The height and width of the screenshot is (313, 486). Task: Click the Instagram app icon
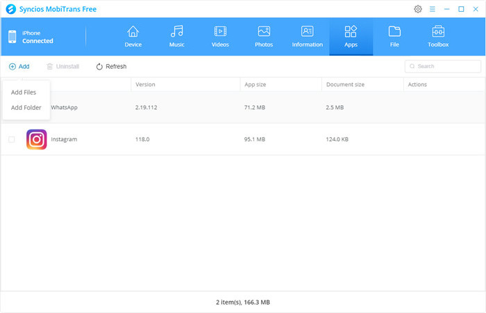[x=37, y=139]
